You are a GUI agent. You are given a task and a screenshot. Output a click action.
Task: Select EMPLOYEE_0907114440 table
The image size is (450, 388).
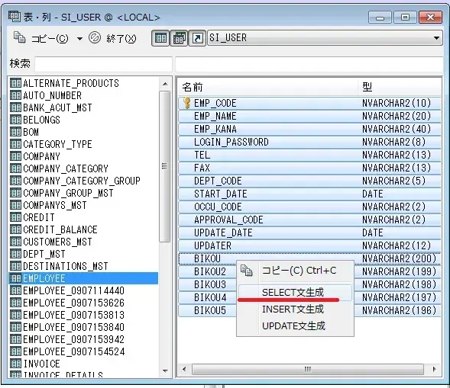click(73, 290)
